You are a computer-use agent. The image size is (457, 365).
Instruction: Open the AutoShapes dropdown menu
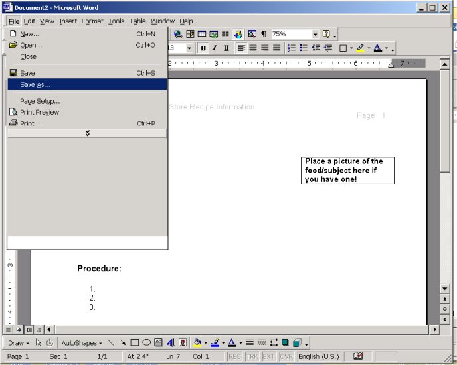(81, 343)
